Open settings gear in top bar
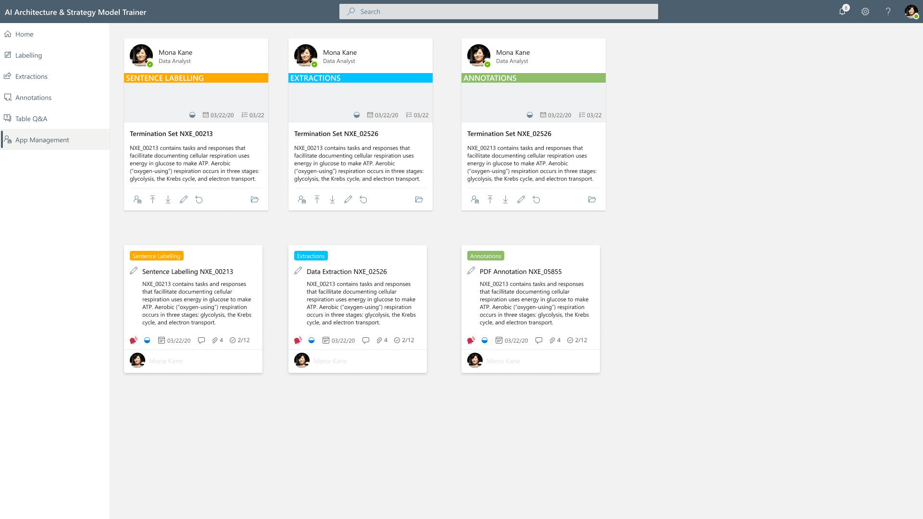This screenshot has width=923, height=519. pyautogui.click(x=865, y=12)
